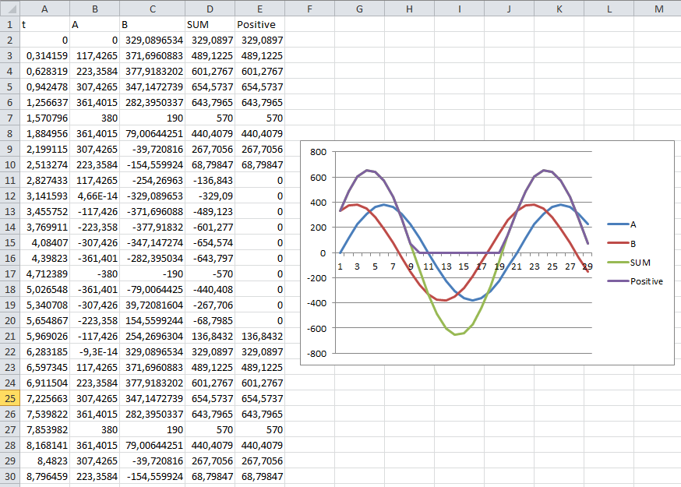Screen dimensions: 681x487
Task: Click cell B12 showing 4,66E-14
Action: tap(95, 196)
